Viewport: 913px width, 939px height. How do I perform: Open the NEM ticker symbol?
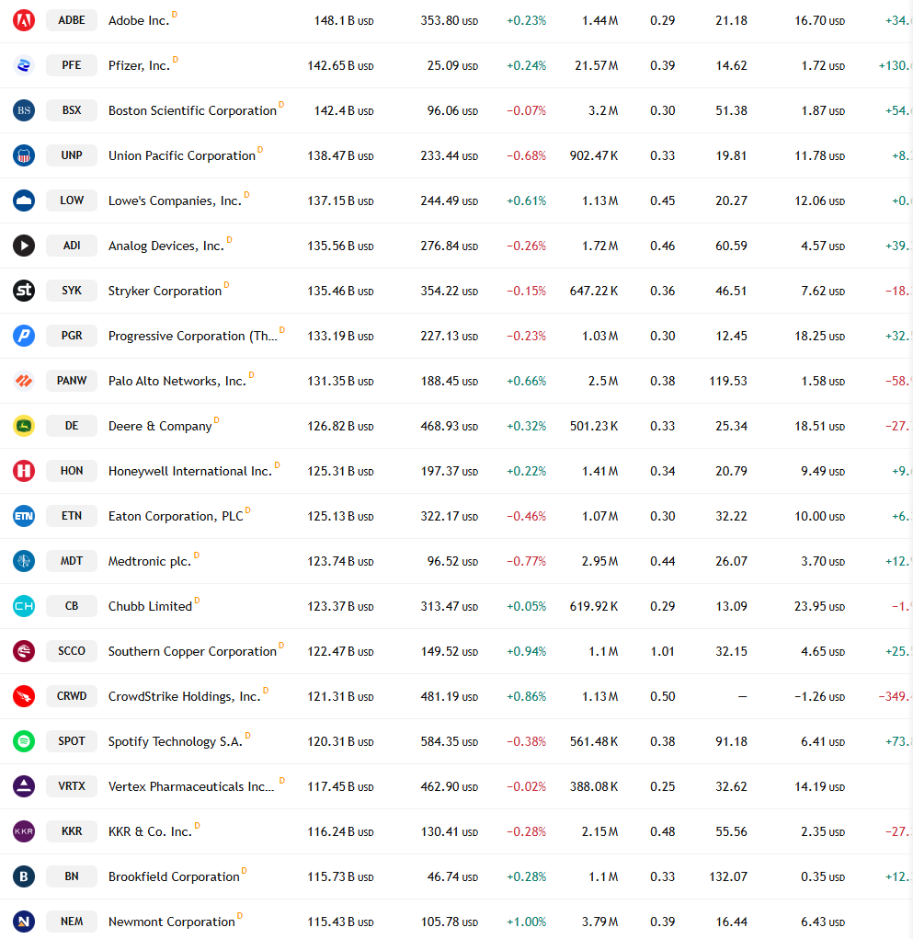point(72,922)
